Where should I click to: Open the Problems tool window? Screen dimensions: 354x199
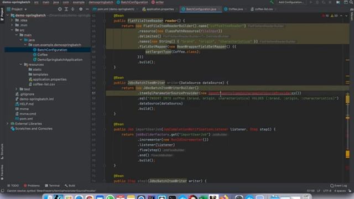[32, 186]
